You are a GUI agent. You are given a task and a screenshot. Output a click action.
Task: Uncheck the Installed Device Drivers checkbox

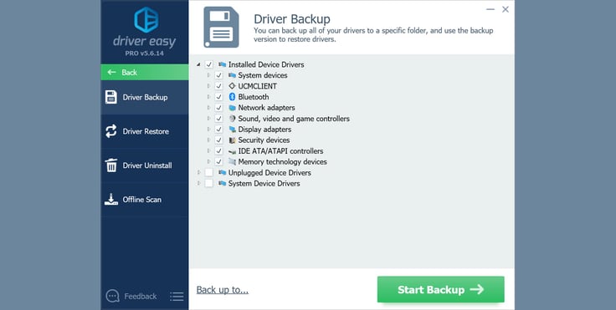coord(209,64)
